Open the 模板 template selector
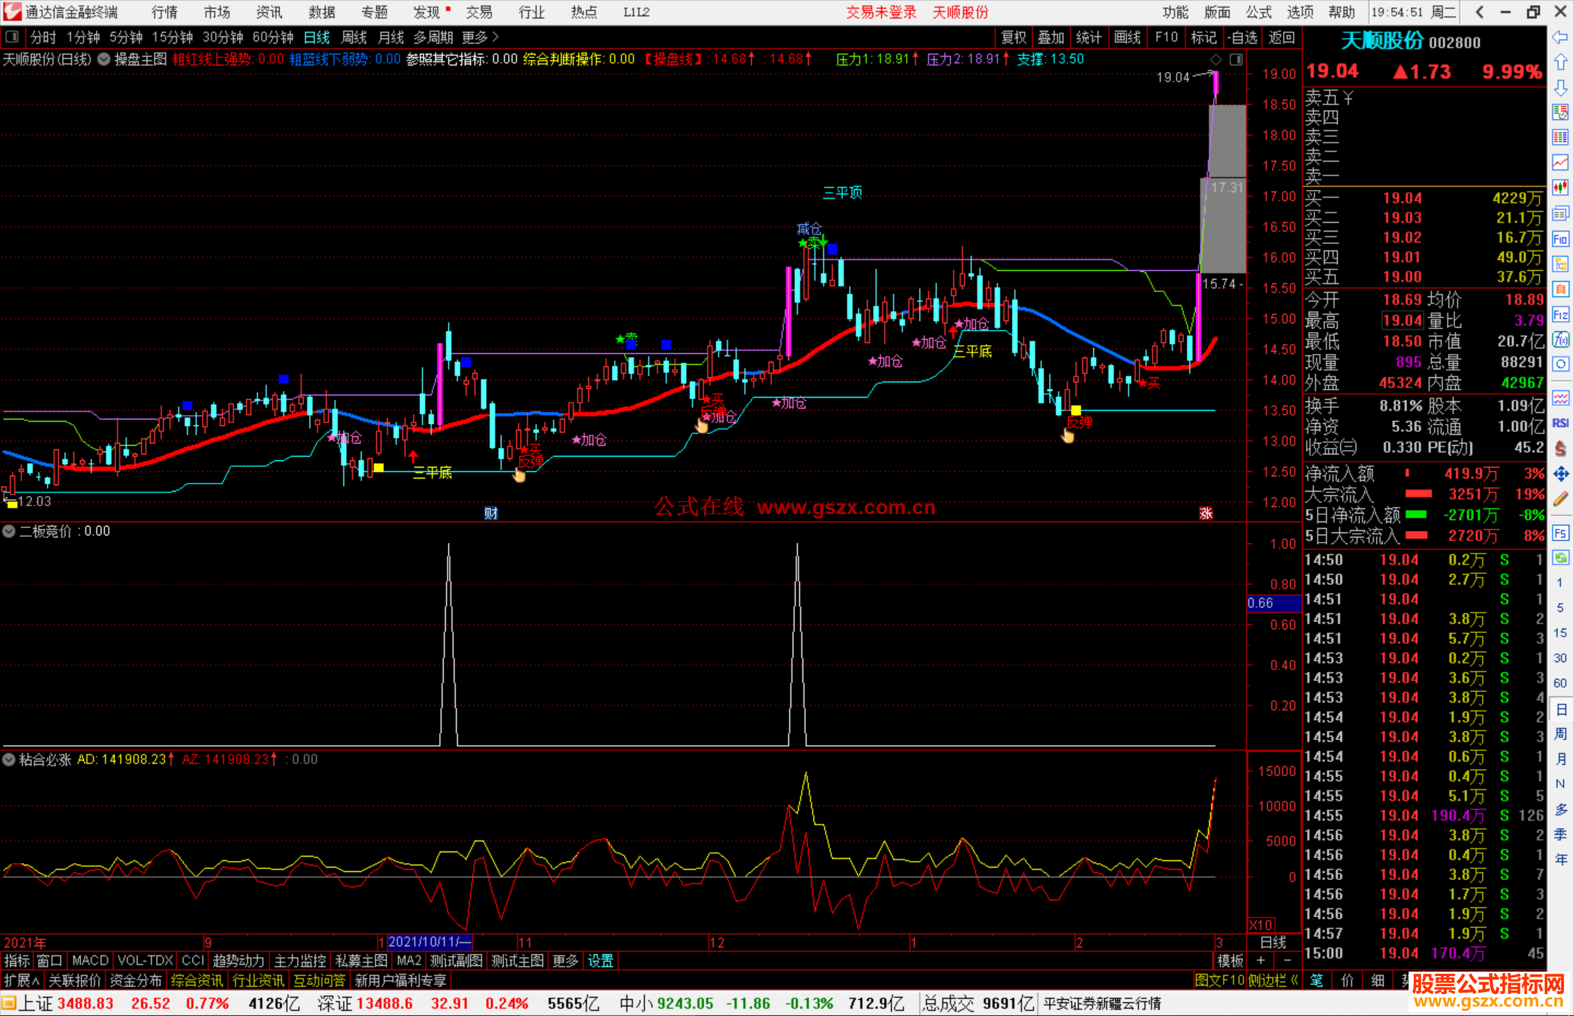The width and height of the screenshot is (1574, 1016). [1231, 961]
